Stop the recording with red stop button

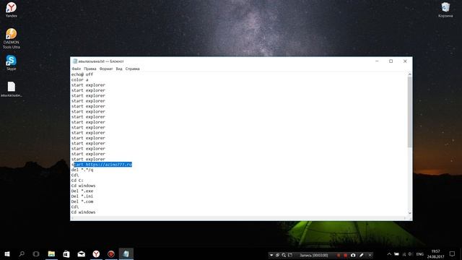pyautogui.click(x=345, y=255)
